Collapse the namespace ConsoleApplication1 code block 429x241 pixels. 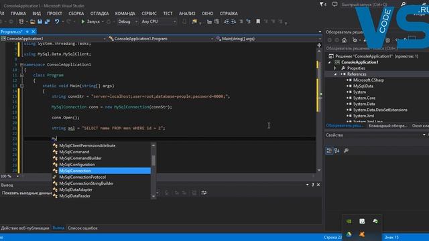(21, 65)
